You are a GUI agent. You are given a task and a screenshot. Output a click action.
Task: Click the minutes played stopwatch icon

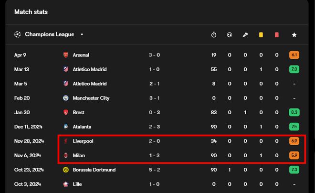pos(214,34)
